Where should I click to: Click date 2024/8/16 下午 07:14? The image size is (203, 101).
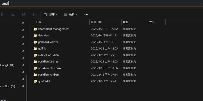[x=104, y=75]
